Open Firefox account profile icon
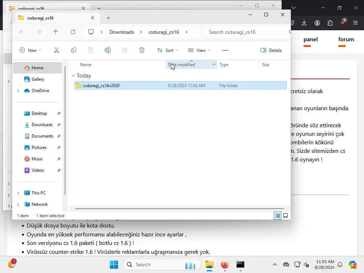The width and height of the screenshot is (364, 273). (317, 23)
